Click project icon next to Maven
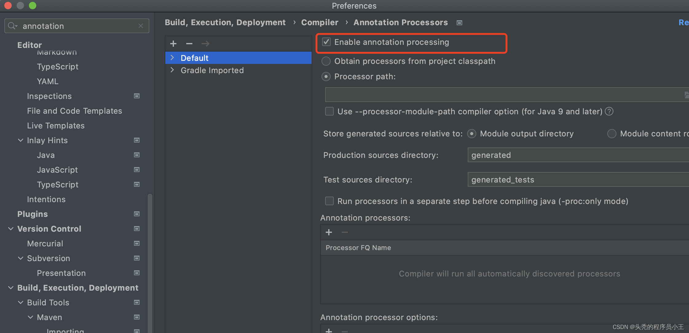Image resolution: width=689 pixels, height=333 pixels. [137, 317]
